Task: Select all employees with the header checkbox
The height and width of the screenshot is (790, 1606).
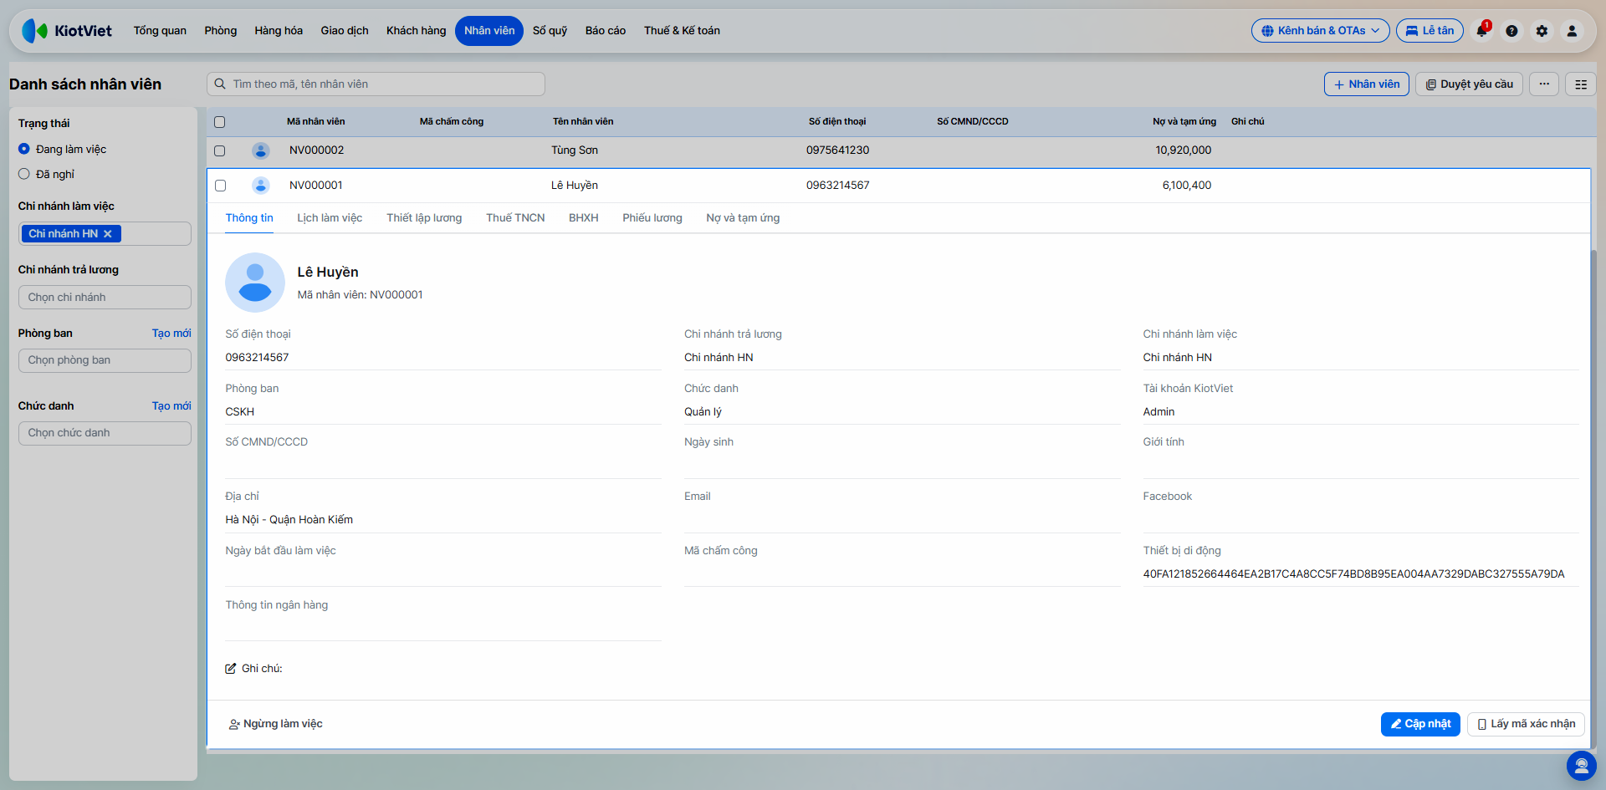Action: click(220, 122)
